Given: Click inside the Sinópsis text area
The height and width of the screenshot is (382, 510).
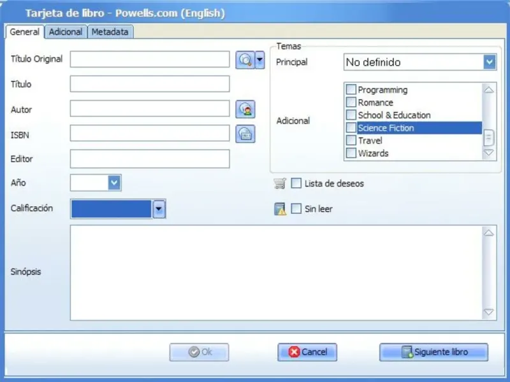Looking at the screenshot, I should click(276, 273).
